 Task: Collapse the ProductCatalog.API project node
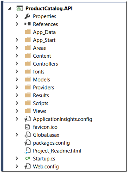[x=9, y=9]
